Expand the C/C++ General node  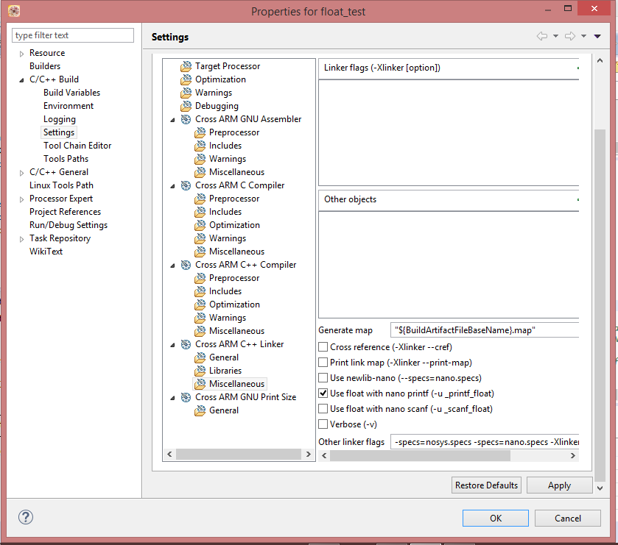[21, 173]
